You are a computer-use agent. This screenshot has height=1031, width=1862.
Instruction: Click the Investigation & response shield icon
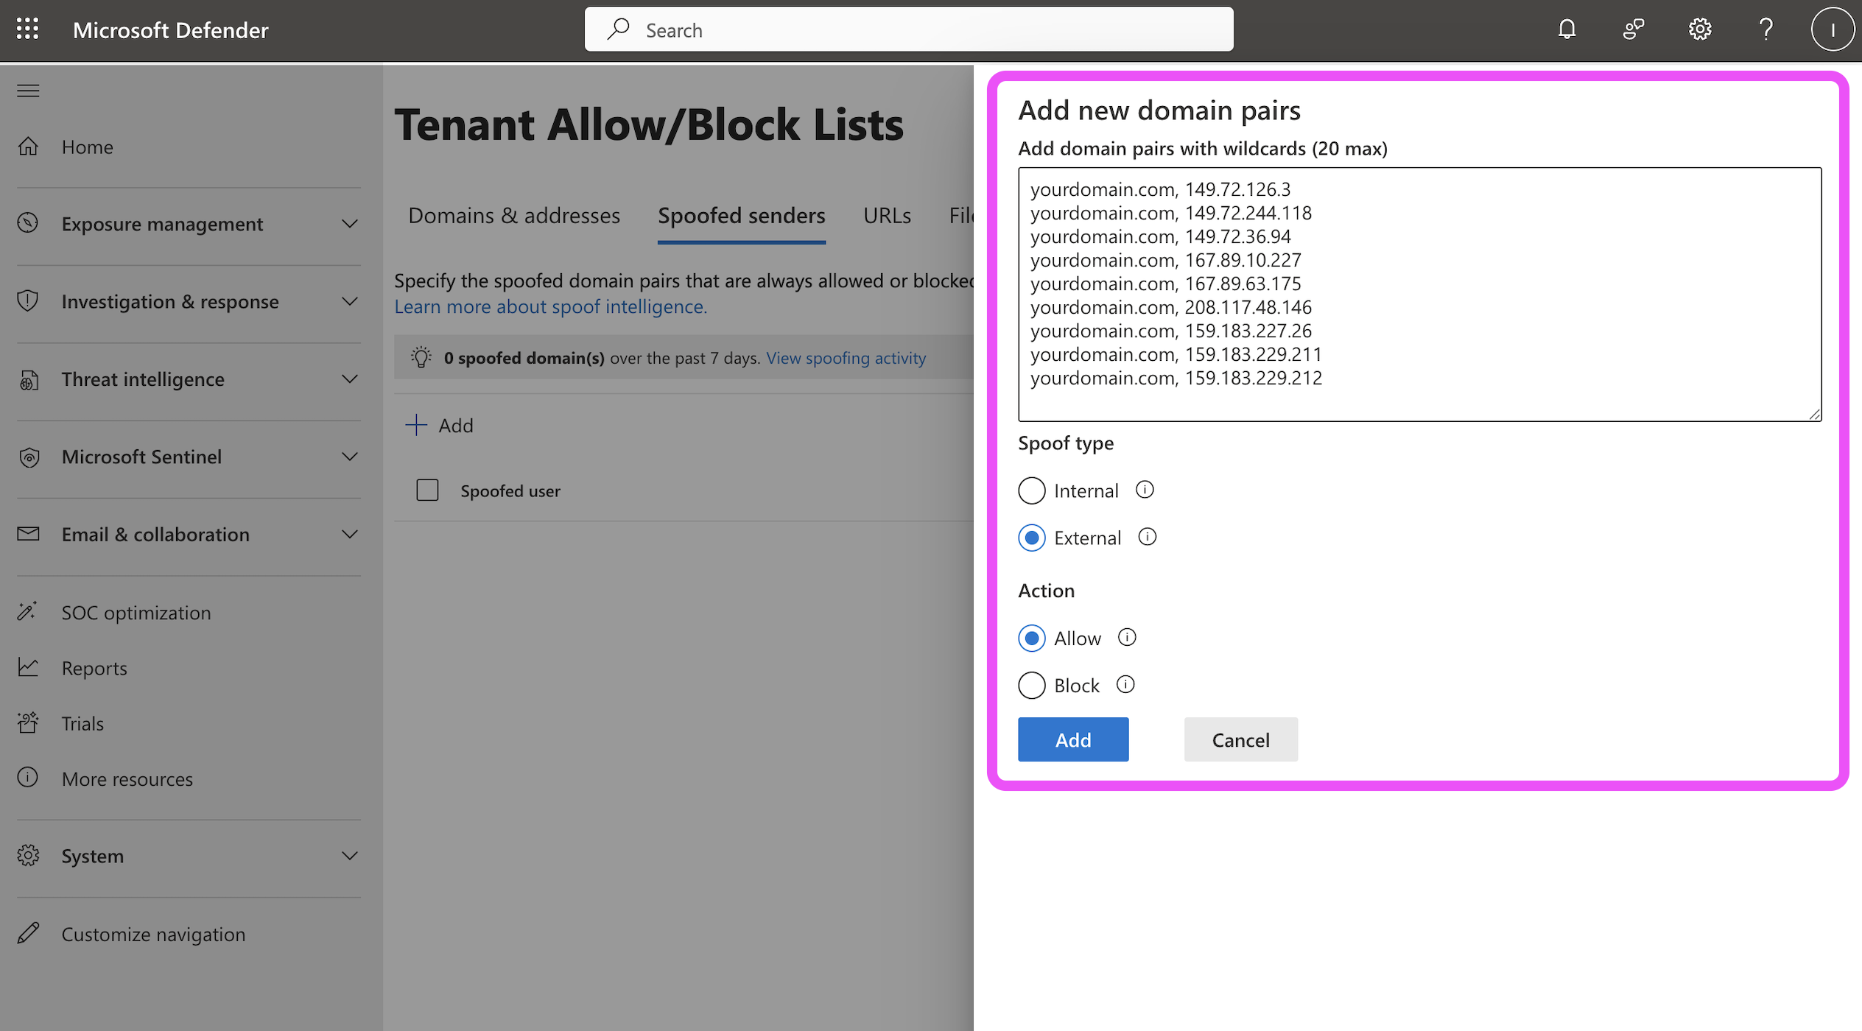pos(28,301)
